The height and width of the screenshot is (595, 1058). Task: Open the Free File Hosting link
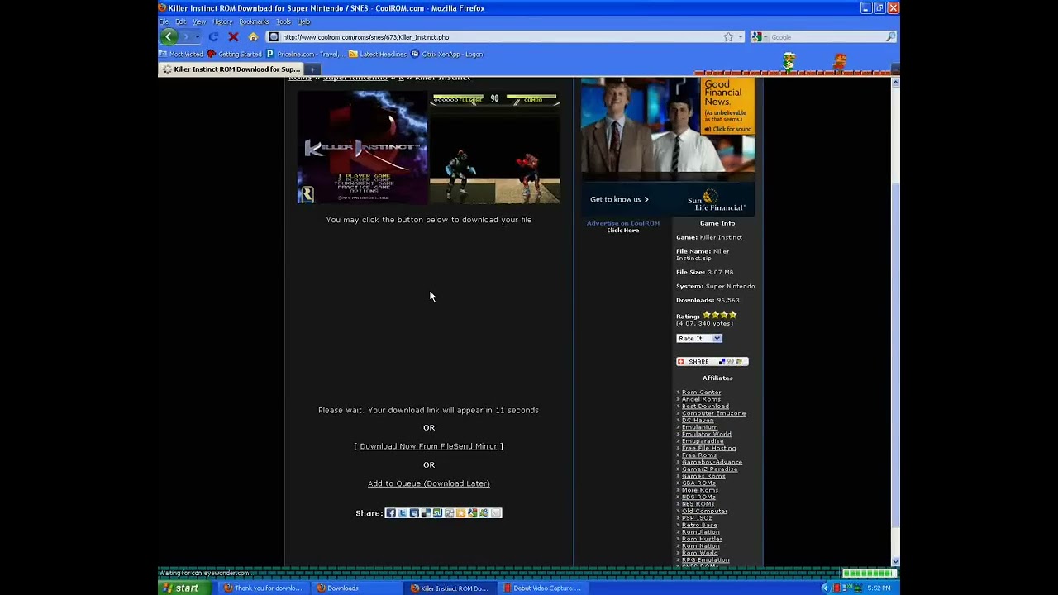(708, 448)
